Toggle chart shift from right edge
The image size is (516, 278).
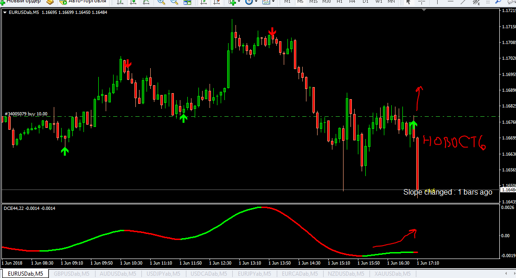coord(217,2)
